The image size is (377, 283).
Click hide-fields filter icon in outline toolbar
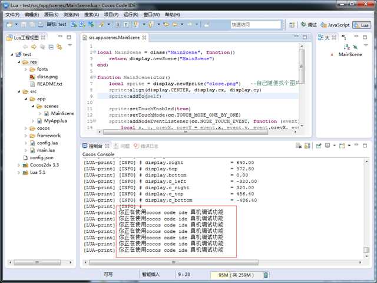pos(355,47)
